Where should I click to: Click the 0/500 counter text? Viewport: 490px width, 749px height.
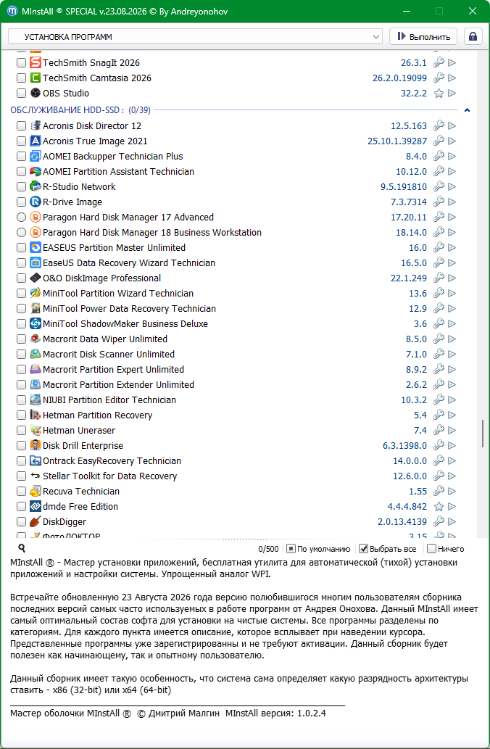point(268,549)
